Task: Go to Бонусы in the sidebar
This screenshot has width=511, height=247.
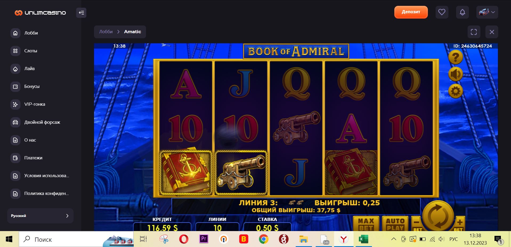Action: click(32, 86)
